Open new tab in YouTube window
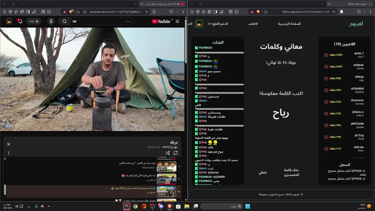The height and width of the screenshot is (211, 375). (135, 4)
